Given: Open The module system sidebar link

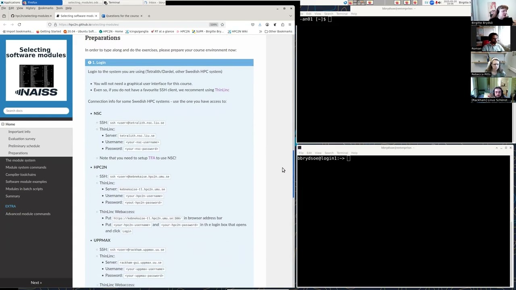Looking at the screenshot, I should pyautogui.click(x=21, y=160).
